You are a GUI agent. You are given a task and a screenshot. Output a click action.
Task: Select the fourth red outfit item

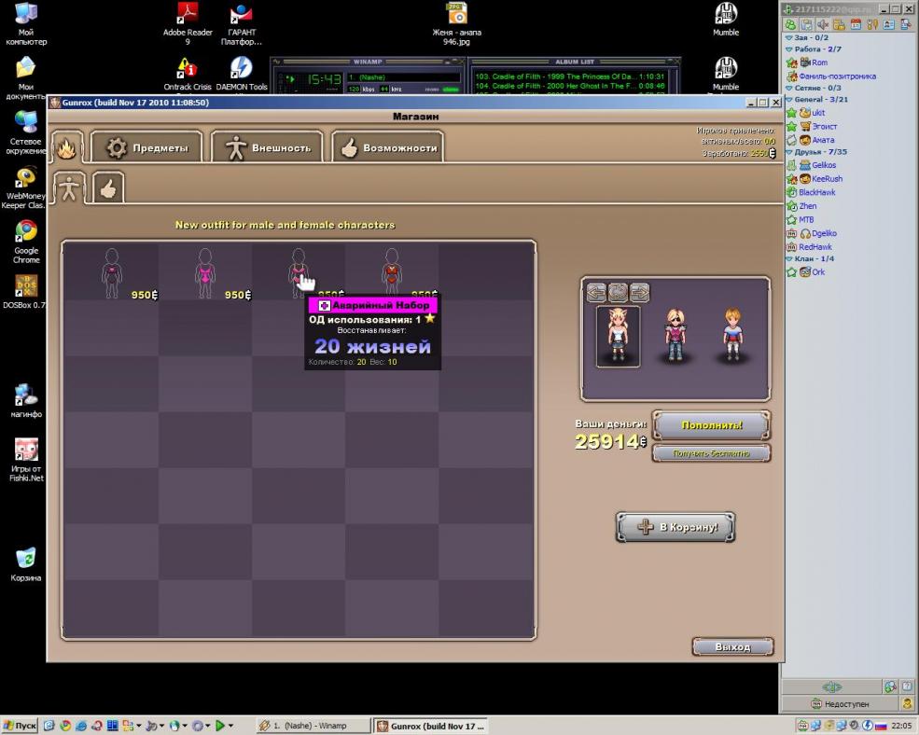tap(392, 270)
